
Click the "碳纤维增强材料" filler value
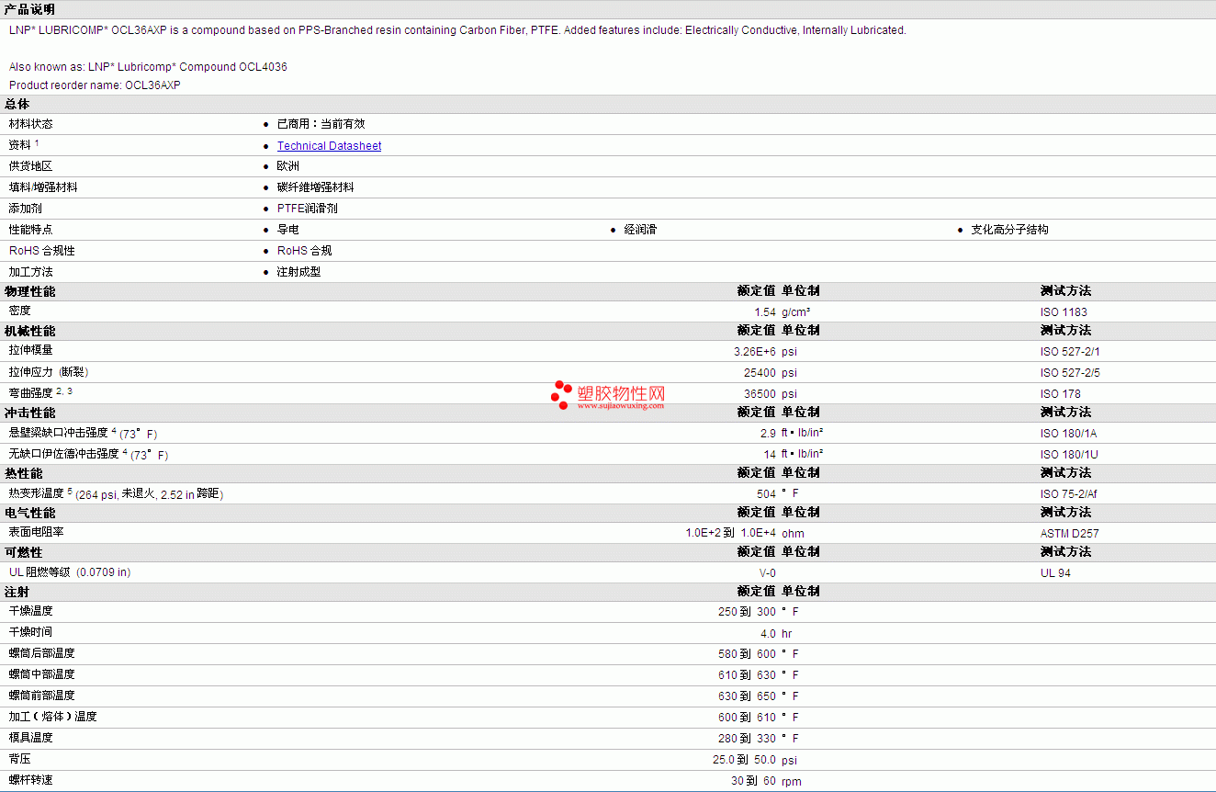coord(315,187)
